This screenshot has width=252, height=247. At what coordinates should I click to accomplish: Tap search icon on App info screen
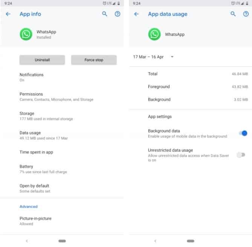(x=105, y=14)
